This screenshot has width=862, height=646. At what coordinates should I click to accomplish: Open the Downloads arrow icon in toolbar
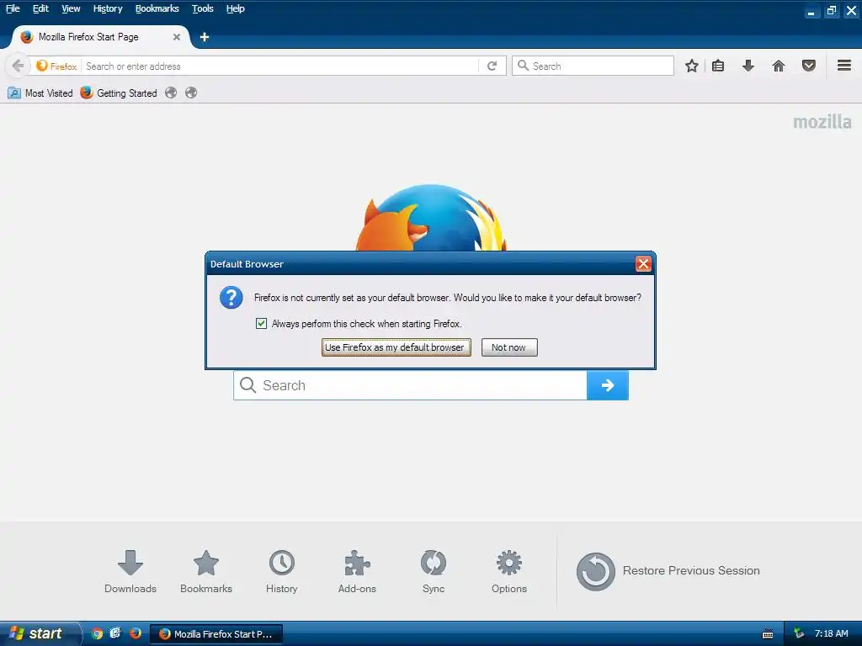748,66
